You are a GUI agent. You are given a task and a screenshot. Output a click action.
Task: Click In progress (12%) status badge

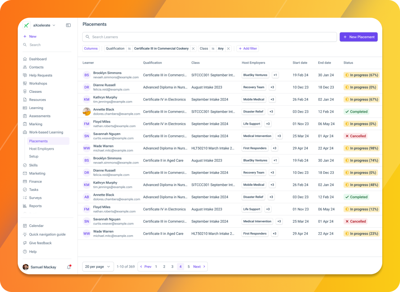tap(362, 209)
